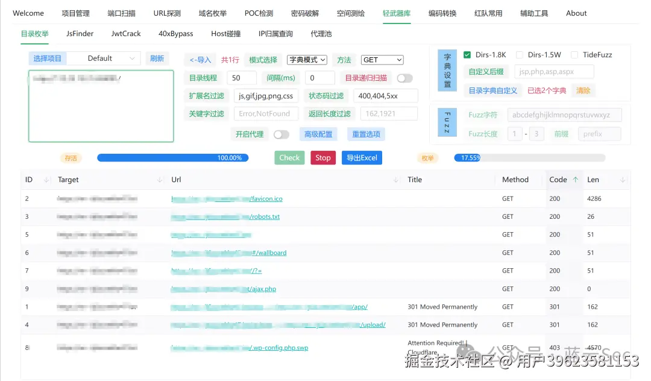Image resolution: width=651 pixels, height=381 pixels.
Task: Switch to Host碰撞 sub-tab
Action: pos(226,34)
